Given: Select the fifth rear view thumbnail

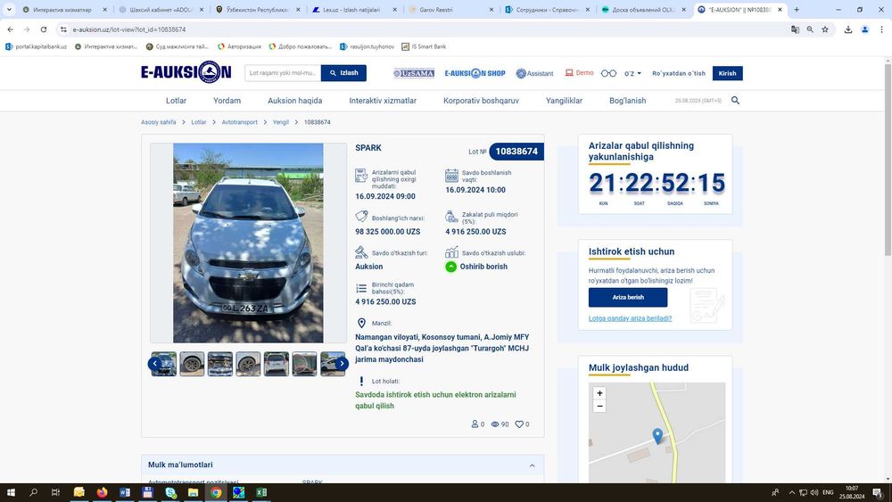Looking at the screenshot, I should pos(276,364).
